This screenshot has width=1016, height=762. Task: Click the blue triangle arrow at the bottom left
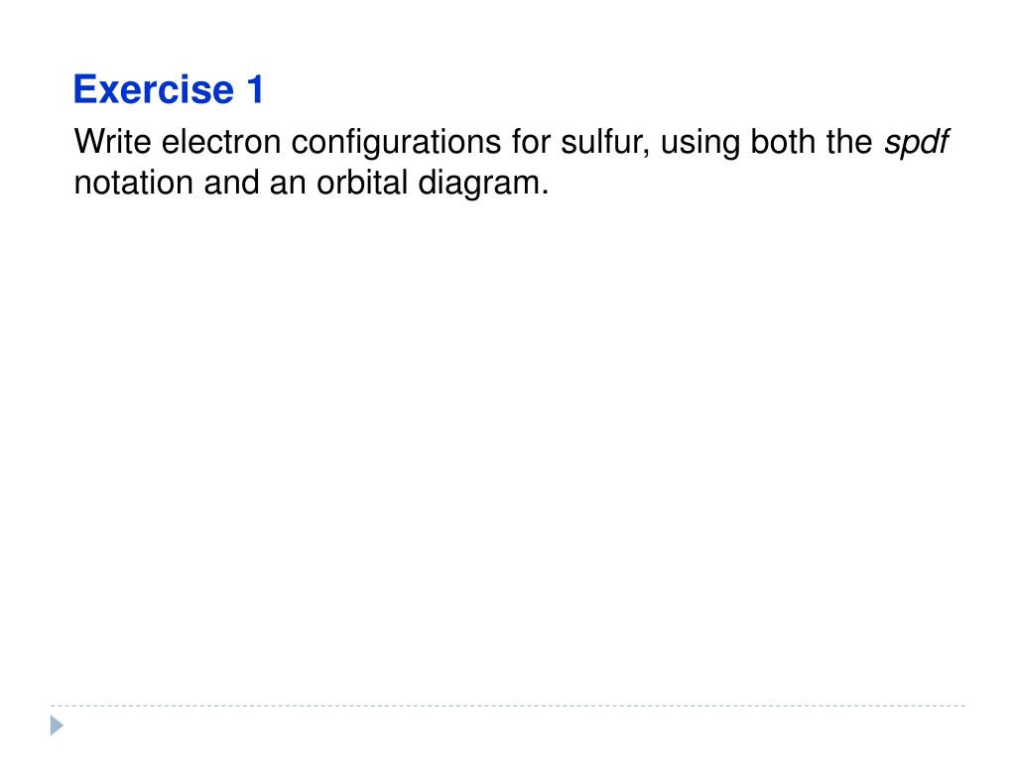click(x=57, y=725)
